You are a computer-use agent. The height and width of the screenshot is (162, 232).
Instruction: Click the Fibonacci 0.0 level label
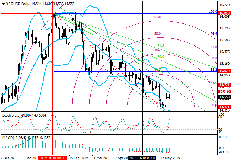point(215,105)
